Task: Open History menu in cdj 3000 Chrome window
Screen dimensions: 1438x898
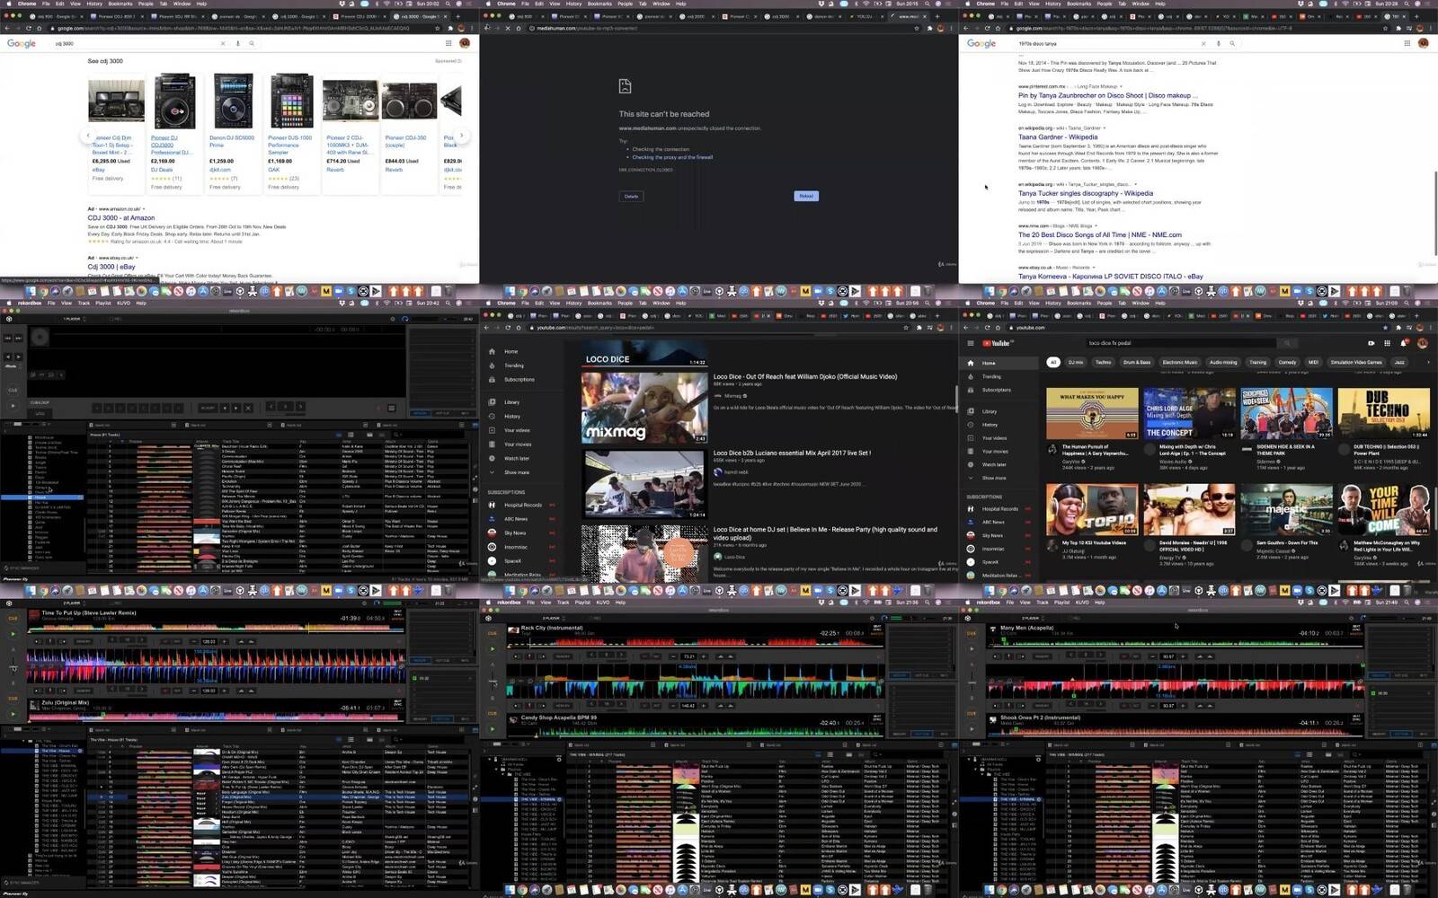Action: click(x=94, y=4)
